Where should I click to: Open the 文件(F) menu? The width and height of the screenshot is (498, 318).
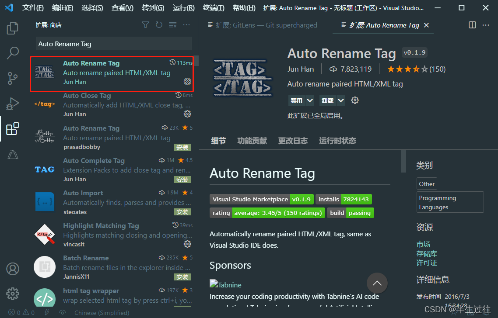pos(33,8)
